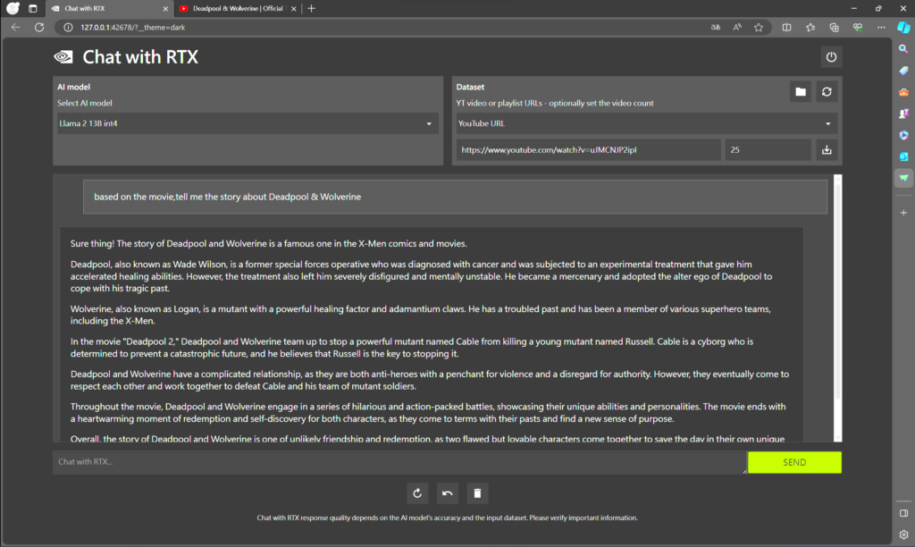The height and width of the screenshot is (547, 915).
Task: Open the Edge Settings and more menu
Action: click(880, 27)
